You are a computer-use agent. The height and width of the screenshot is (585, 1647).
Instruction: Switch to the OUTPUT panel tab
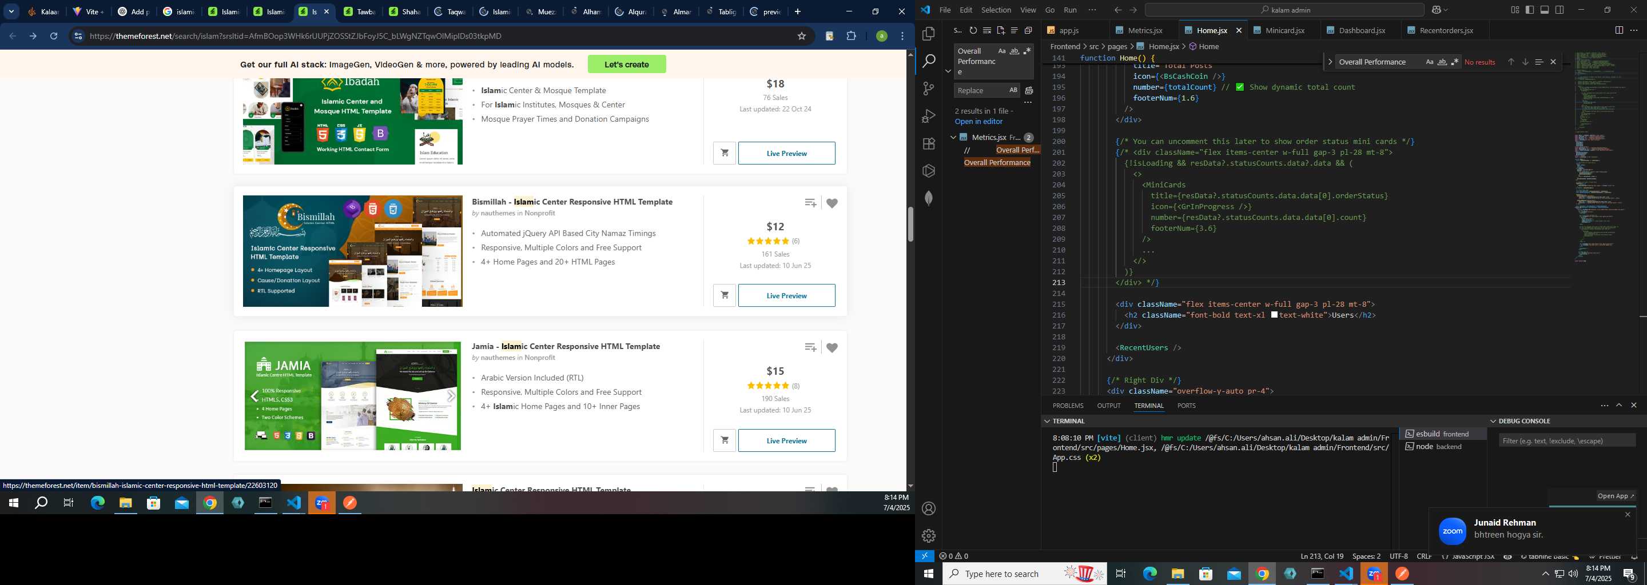pyautogui.click(x=1108, y=406)
